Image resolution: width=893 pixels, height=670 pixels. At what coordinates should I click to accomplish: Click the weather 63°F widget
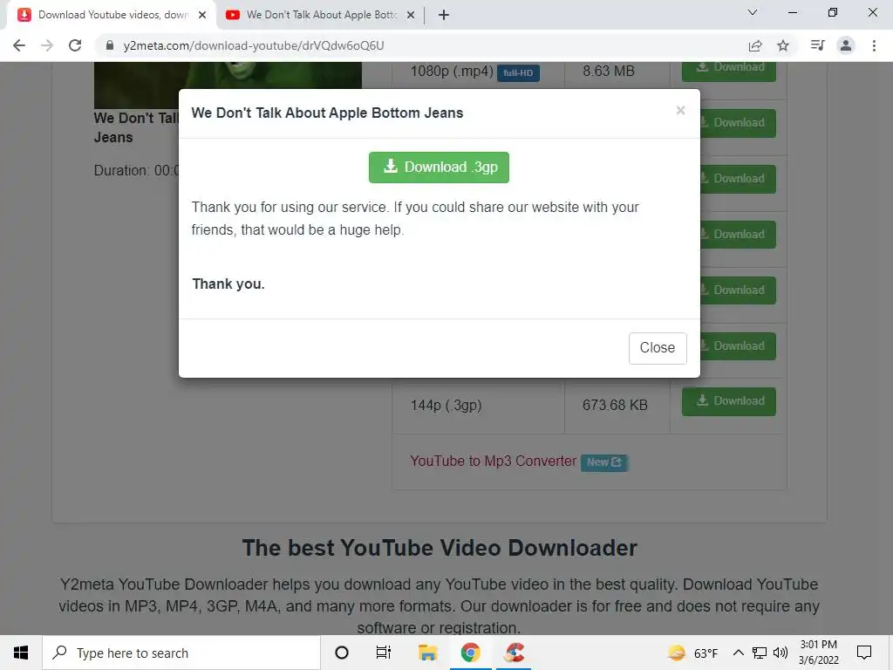click(x=692, y=653)
